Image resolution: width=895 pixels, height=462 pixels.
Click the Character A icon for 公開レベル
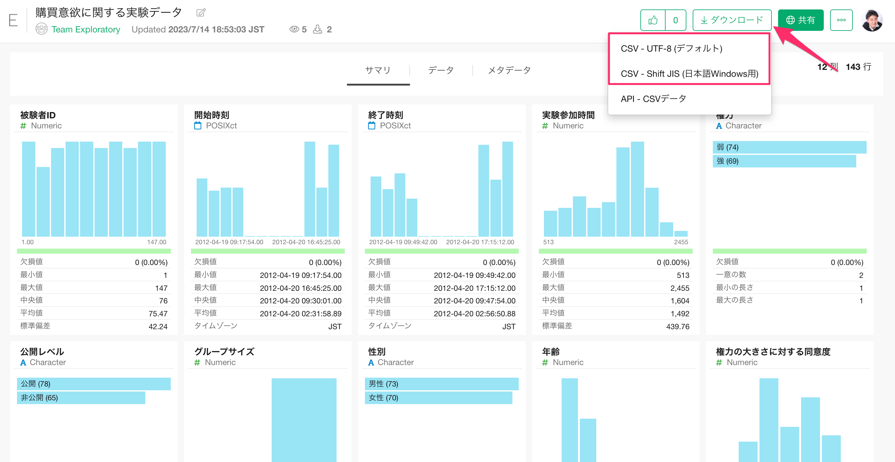[x=23, y=363]
